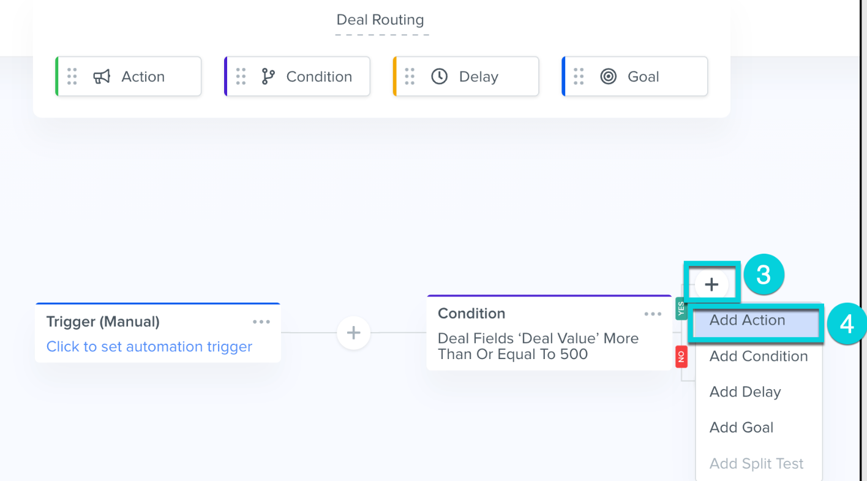Viewport: 867px width, 481px height.
Task: Click the branch icon on Condition block
Action: click(x=268, y=77)
